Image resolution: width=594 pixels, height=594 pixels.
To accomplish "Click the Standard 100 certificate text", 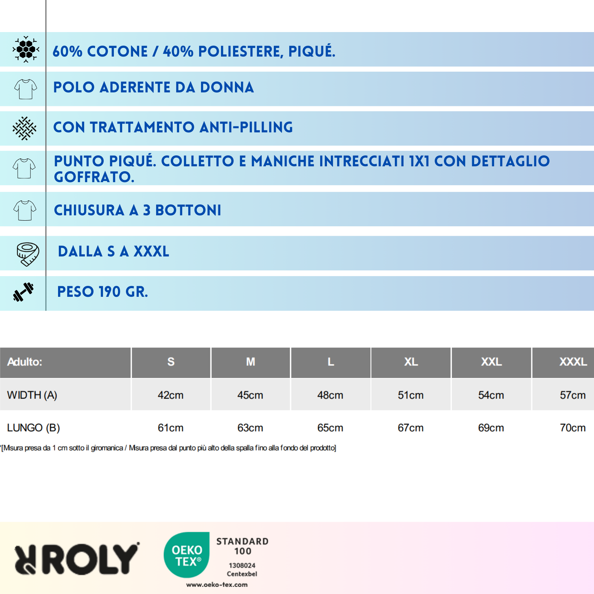I will 242,546.
